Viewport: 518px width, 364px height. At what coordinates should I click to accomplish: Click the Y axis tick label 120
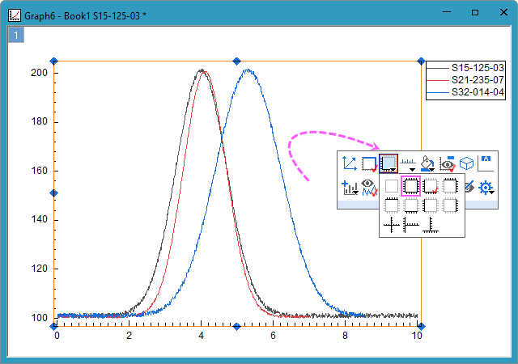tap(40, 269)
